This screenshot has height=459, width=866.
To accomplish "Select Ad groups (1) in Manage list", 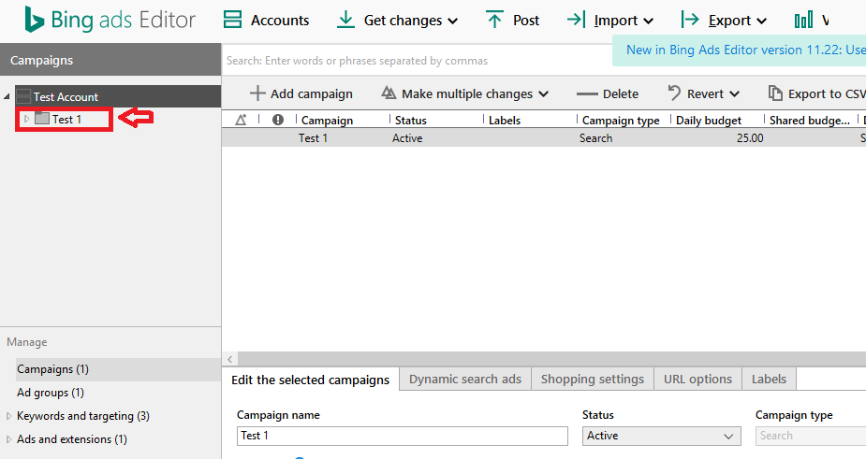I will point(51,393).
